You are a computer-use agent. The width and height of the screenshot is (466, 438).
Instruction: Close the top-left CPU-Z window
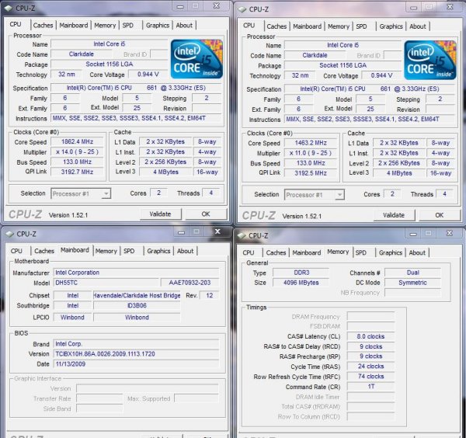click(x=217, y=6)
